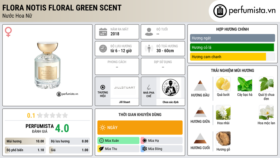Click the Giá 1.00 score bar

pos(69,150)
